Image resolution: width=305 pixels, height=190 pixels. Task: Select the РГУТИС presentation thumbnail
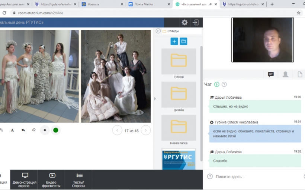(x=179, y=159)
